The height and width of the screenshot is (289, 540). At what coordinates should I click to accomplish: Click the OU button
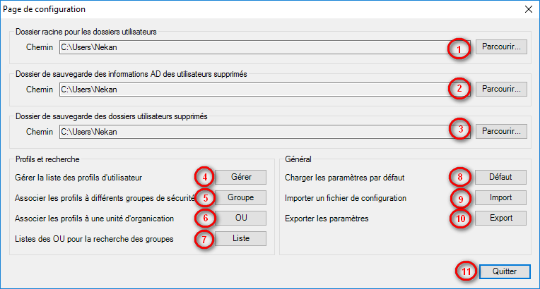click(x=240, y=218)
